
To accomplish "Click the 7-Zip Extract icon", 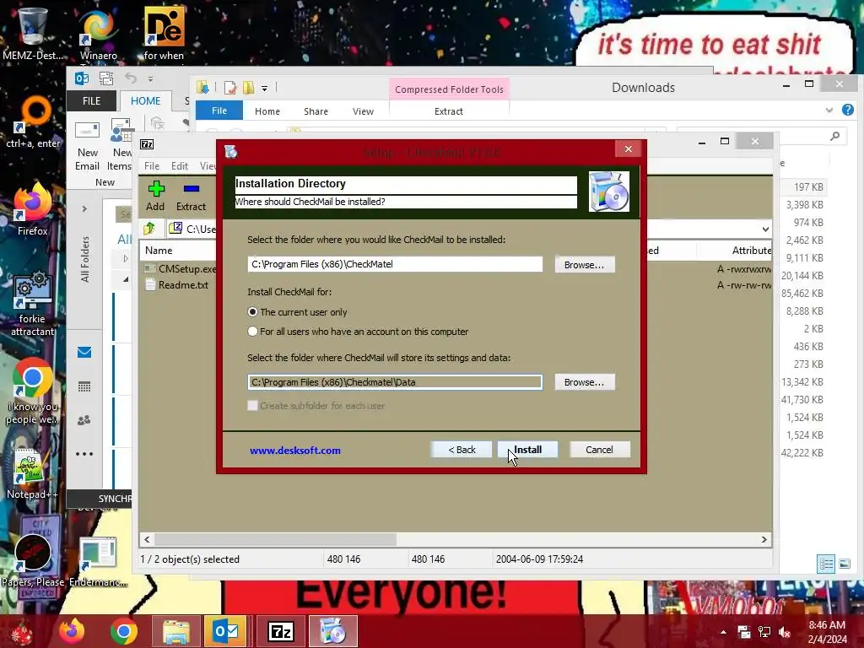I will coord(191,196).
